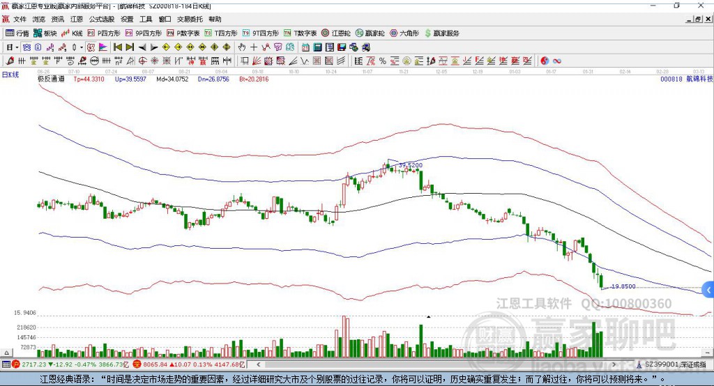Viewport: 714px width, 386px height.
Task: Click the K线 candlestick chart button
Action: [73, 33]
